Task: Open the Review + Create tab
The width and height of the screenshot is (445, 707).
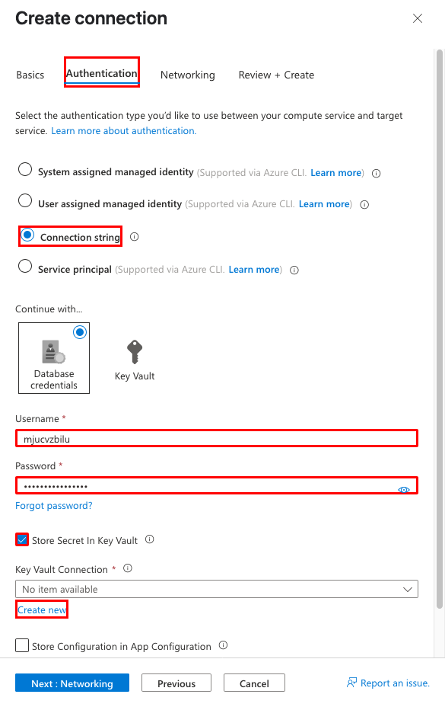Action: [x=276, y=75]
